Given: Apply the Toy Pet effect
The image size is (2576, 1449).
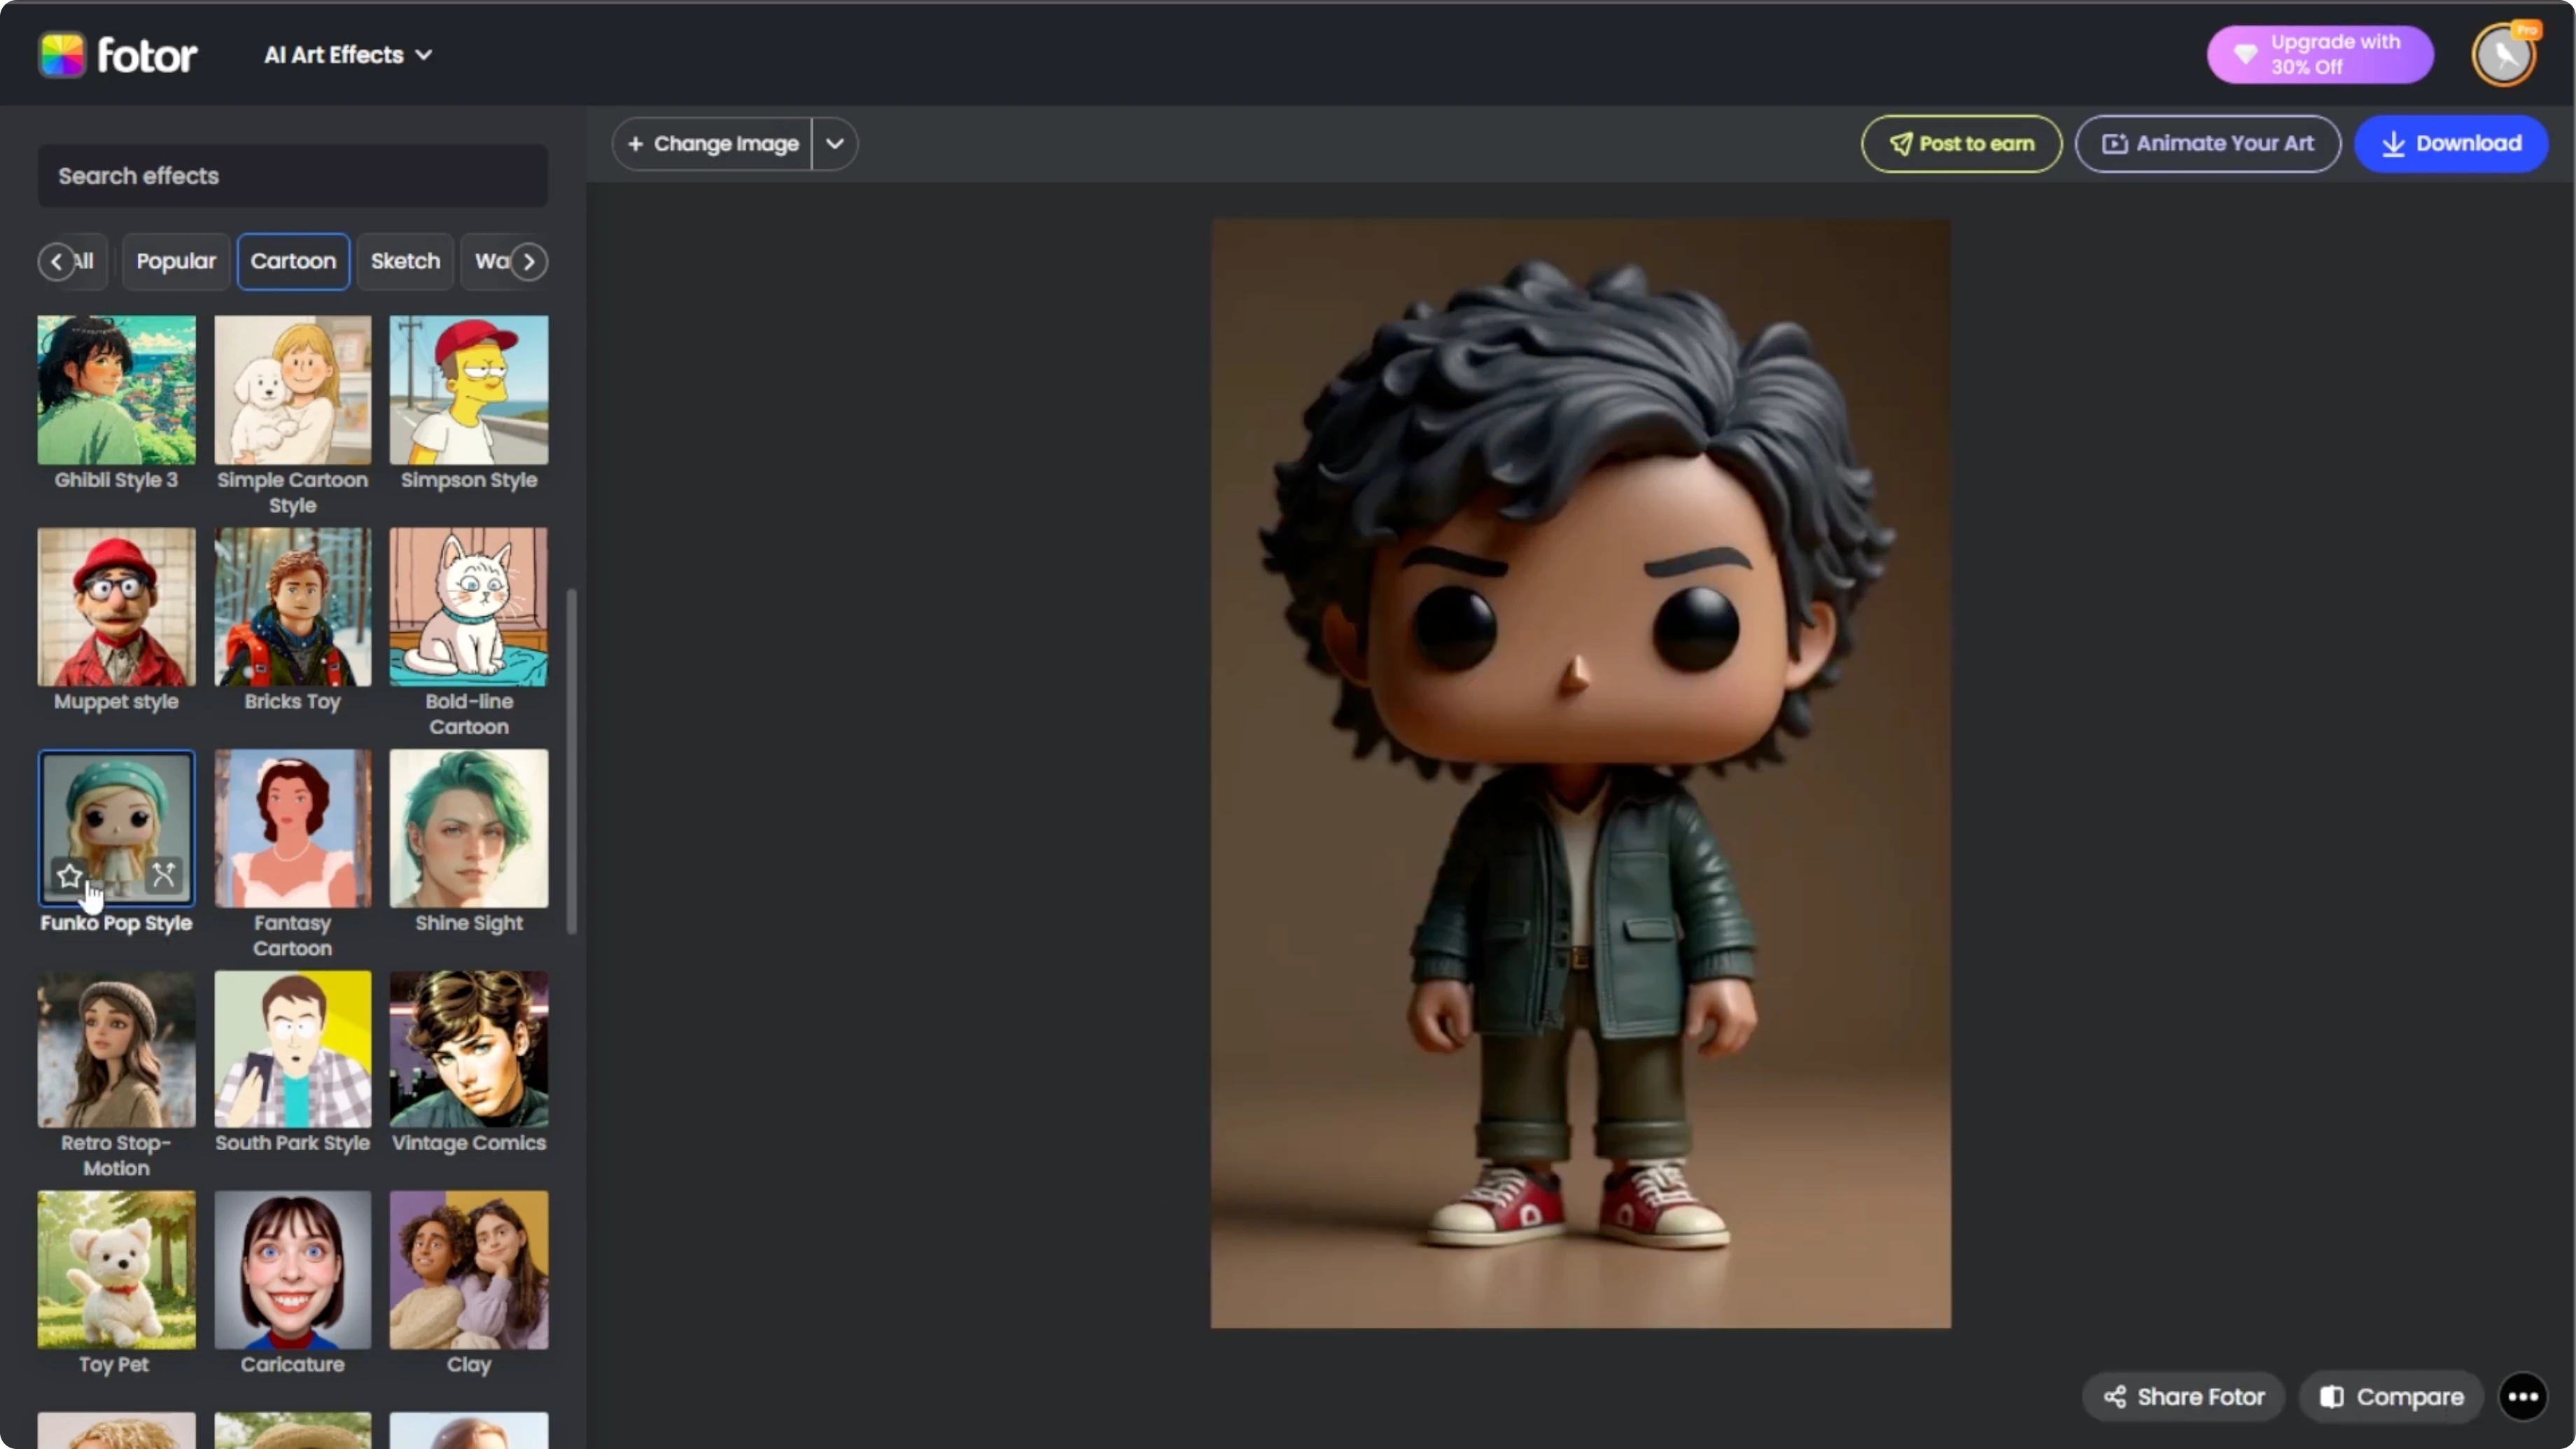Looking at the screenshot, I should [117, 1270].
